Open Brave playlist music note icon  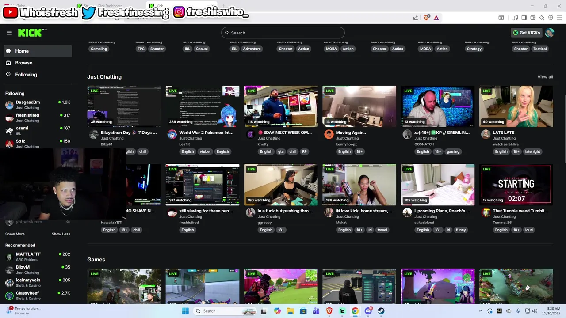tap(515, 18)
